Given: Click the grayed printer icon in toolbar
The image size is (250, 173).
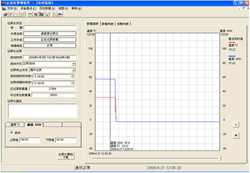Looking at the screenshot, I should coord(29,14).
